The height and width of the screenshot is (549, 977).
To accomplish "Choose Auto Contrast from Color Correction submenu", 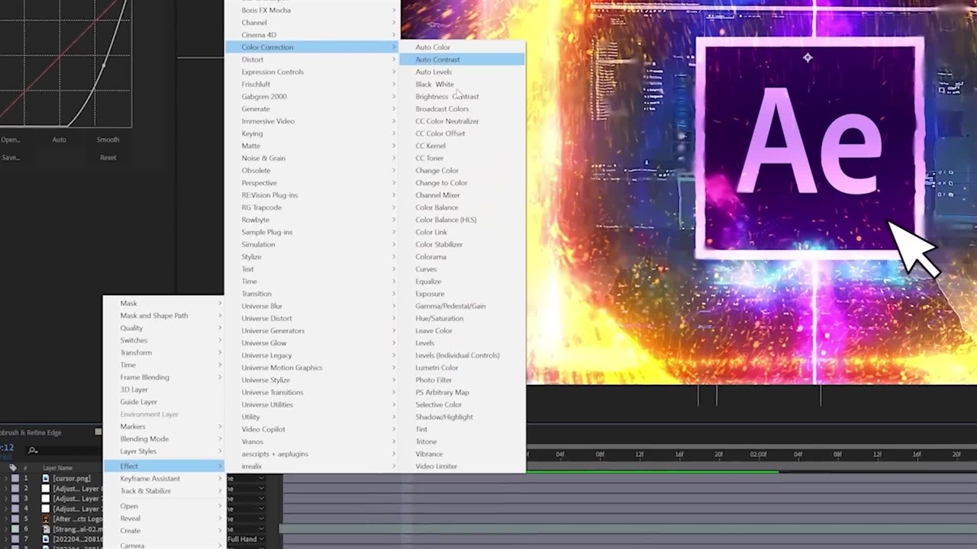I will (x=437, y=59).
